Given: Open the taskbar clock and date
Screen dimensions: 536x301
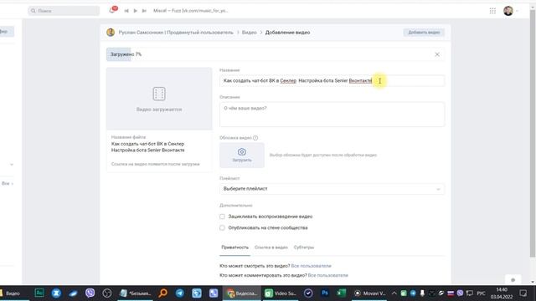Looking at the screenshot, I should coord(502,293).
